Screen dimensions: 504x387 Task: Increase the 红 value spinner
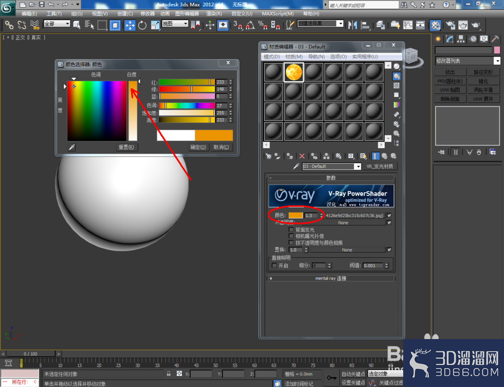coord(230,80)
